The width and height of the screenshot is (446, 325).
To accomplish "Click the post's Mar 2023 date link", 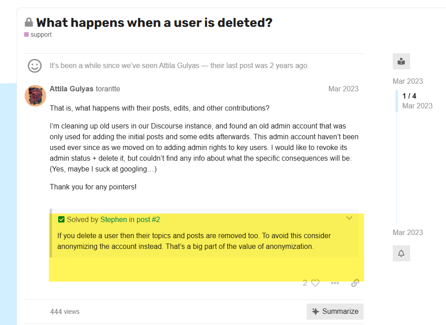I will pos(343,89).
